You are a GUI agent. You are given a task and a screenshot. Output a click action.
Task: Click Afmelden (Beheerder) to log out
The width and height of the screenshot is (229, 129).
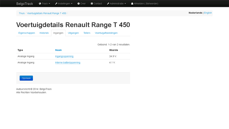click(145, 3)
